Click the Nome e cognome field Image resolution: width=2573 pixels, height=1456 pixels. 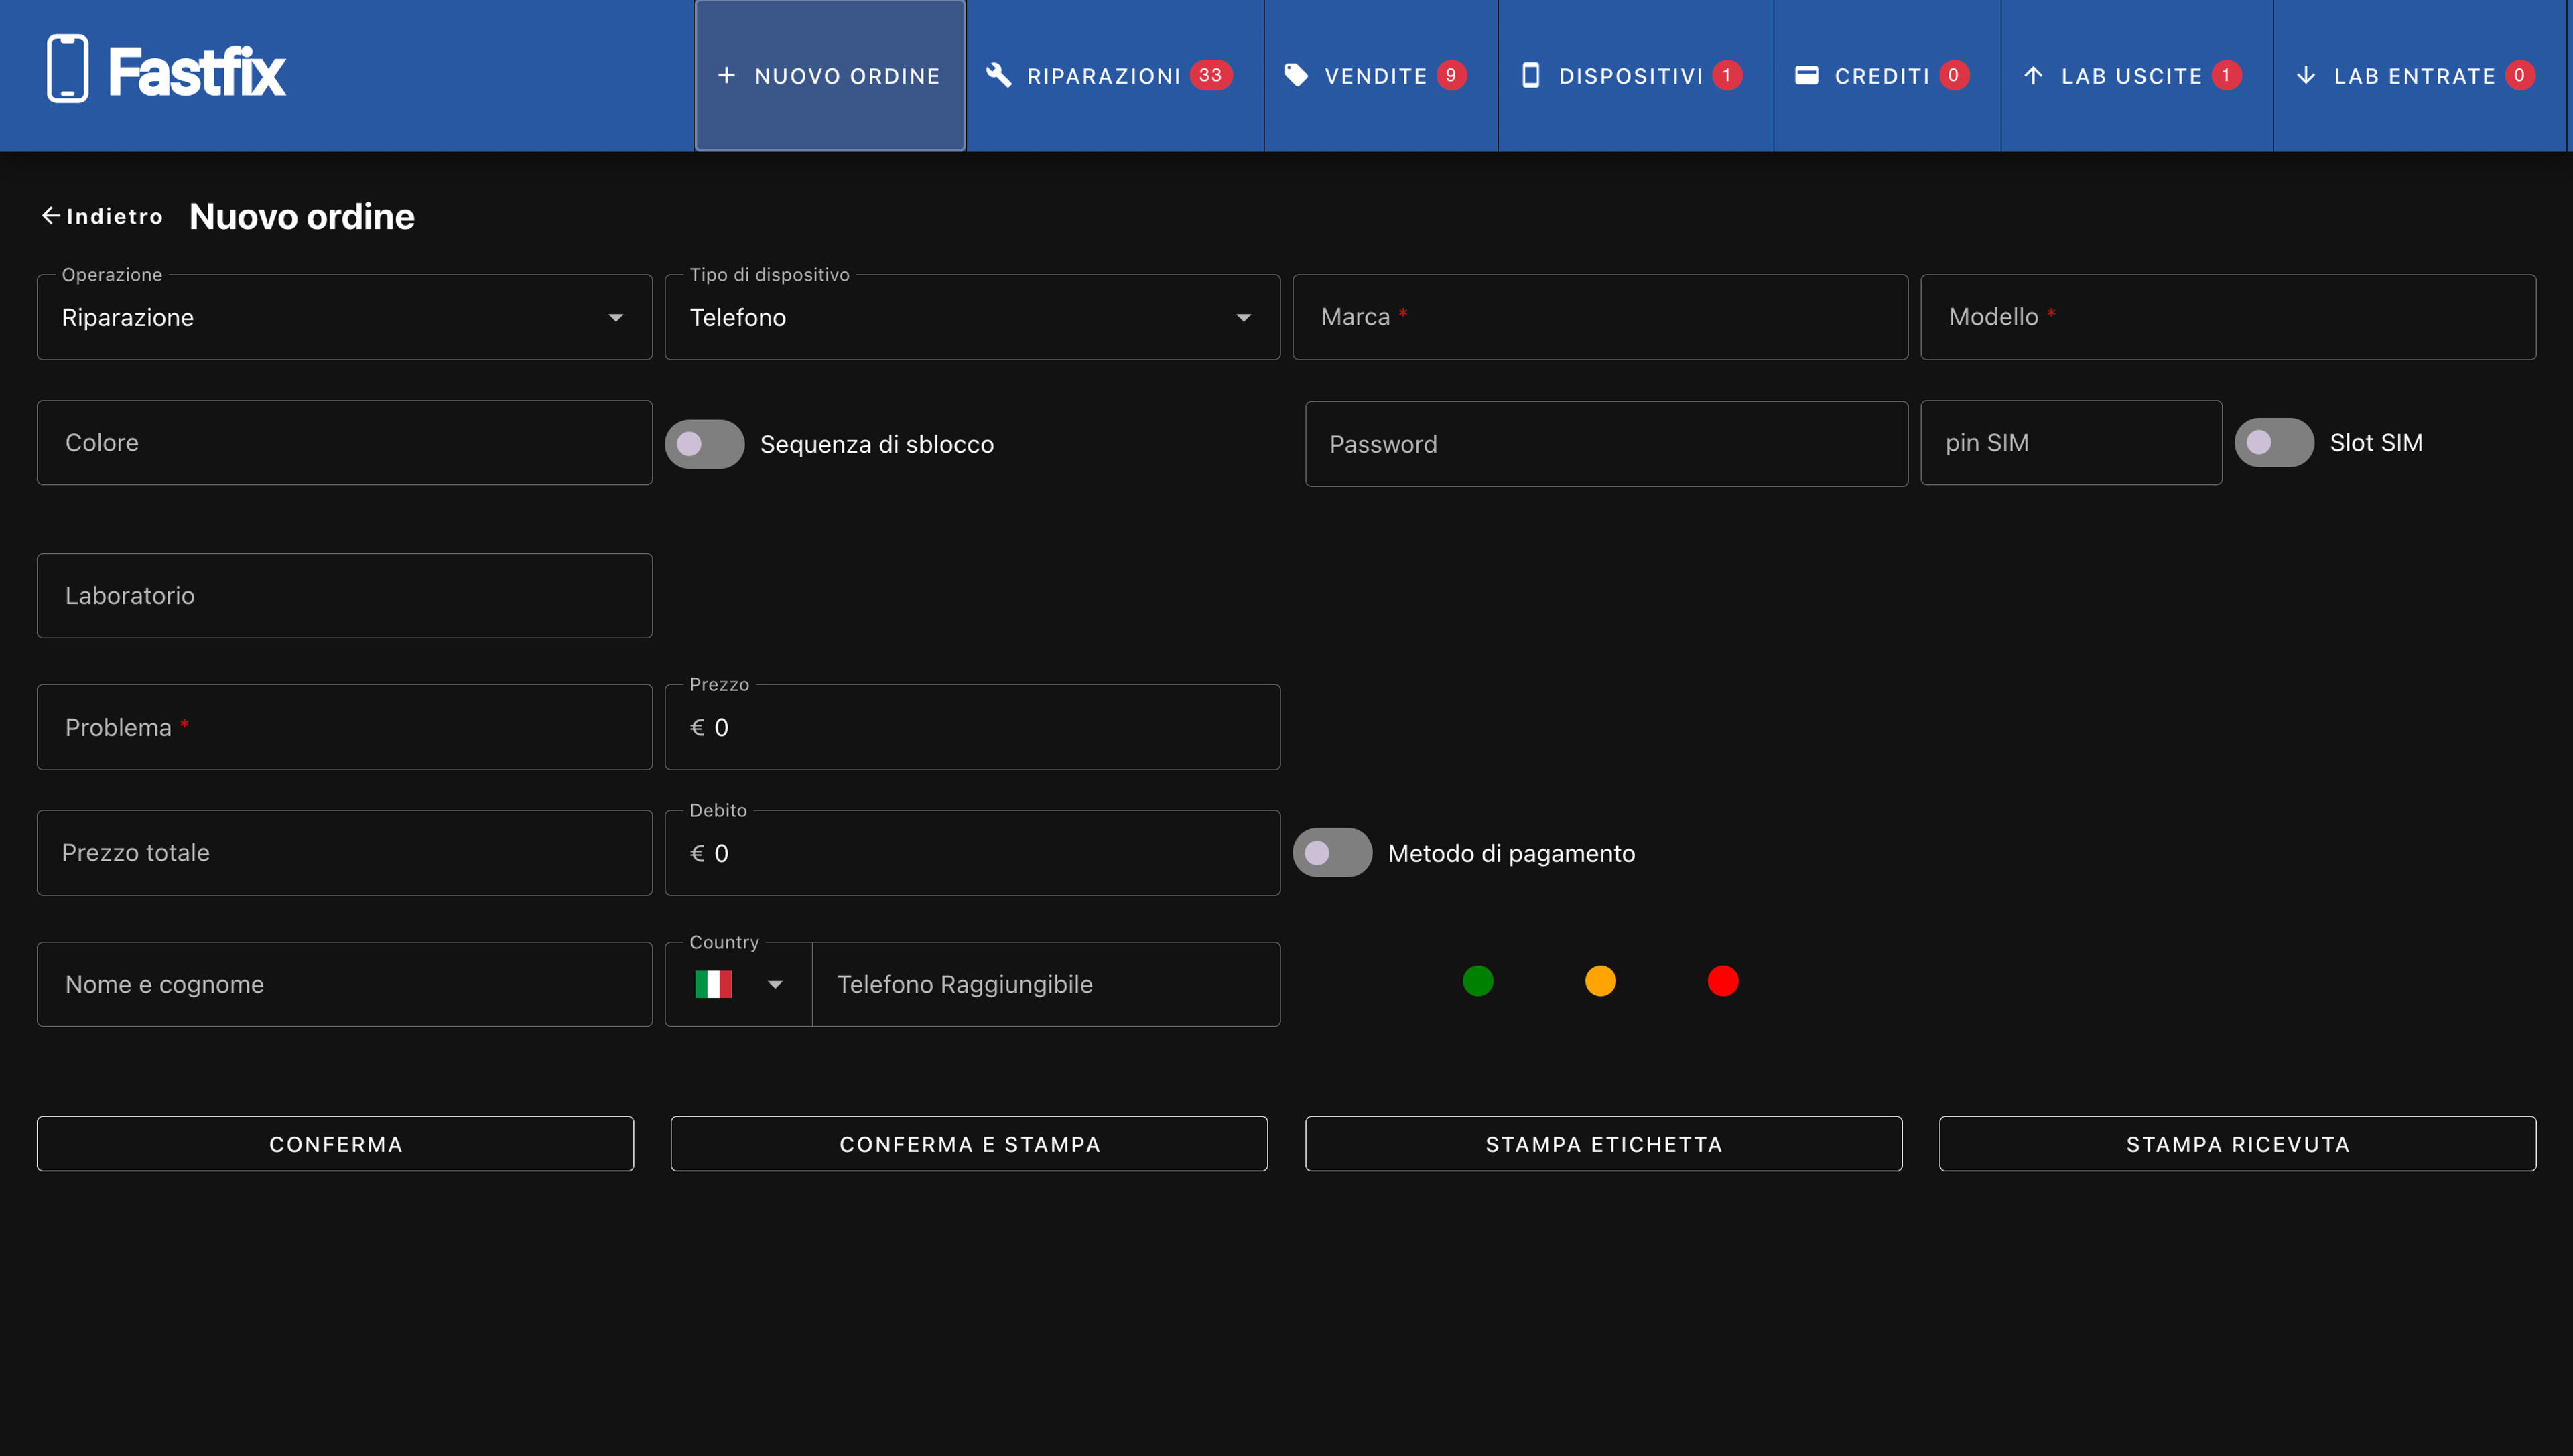click(x=344, y=984)
